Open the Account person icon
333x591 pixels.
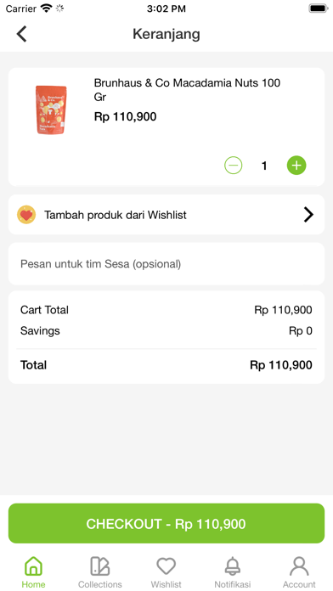coord(299,566)
